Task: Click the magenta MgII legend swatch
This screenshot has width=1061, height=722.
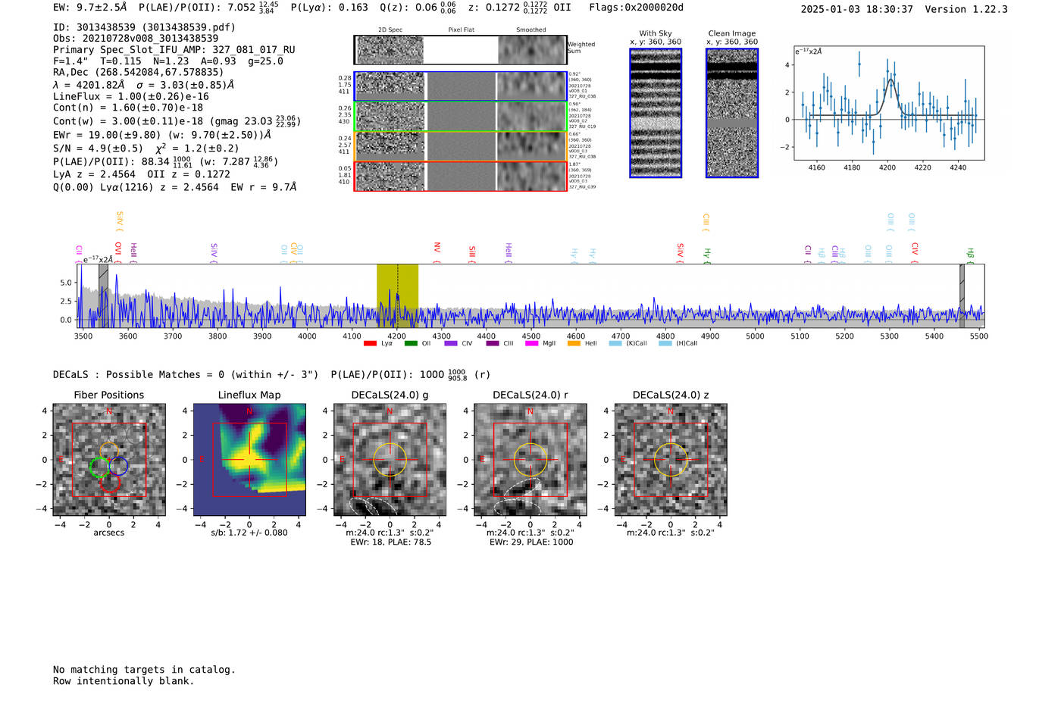Action: click(x=531, y=343)
